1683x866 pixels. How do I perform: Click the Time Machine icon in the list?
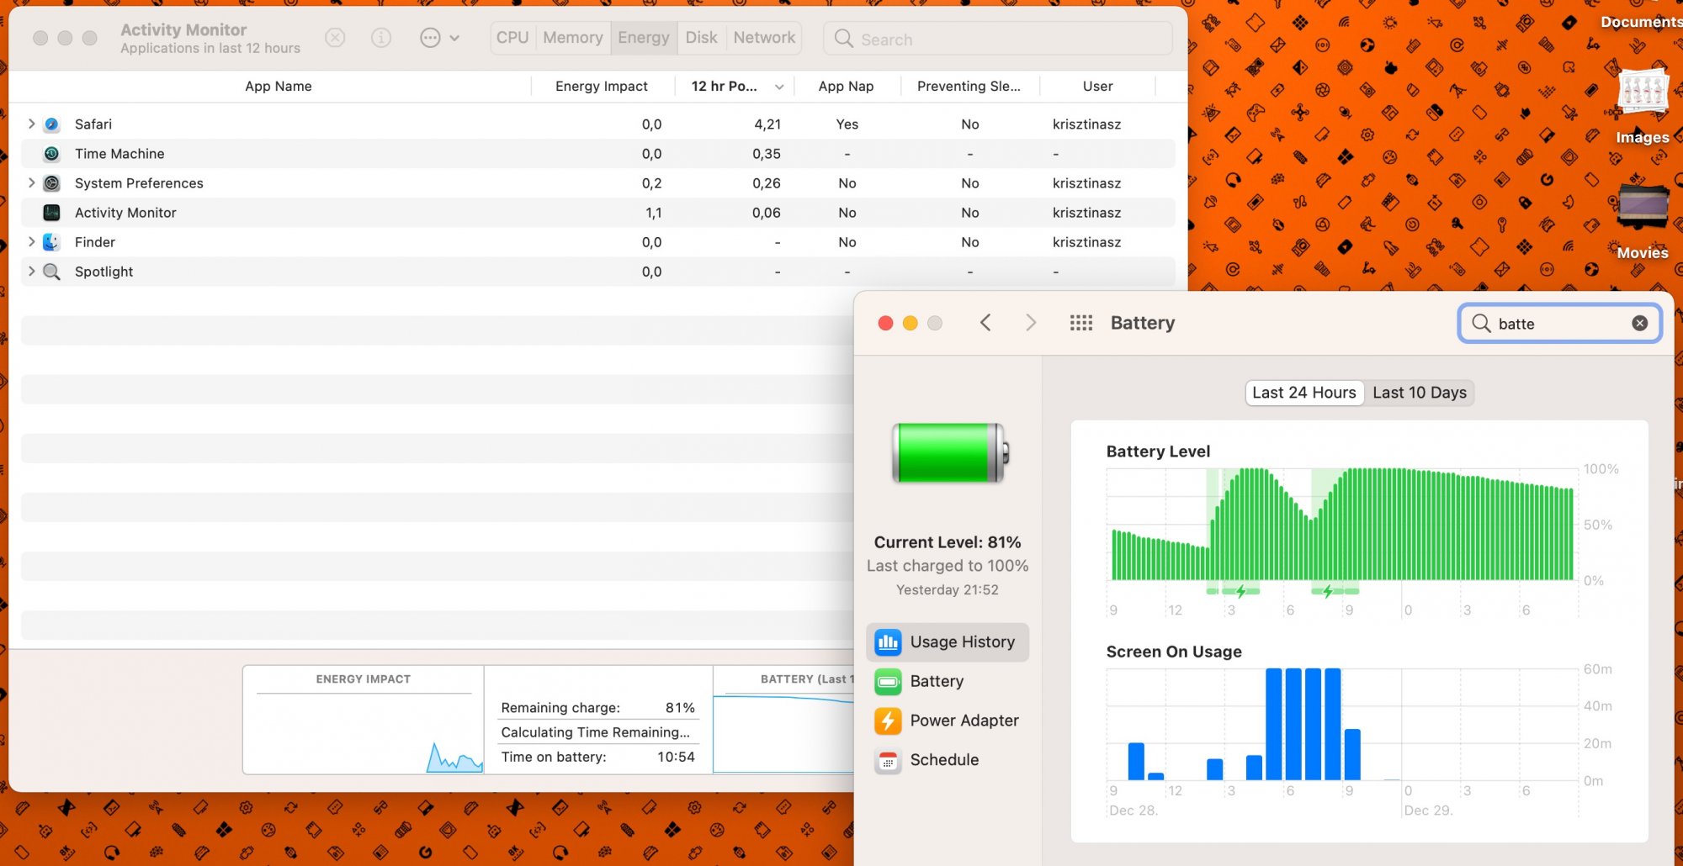[x=51, y=154]
